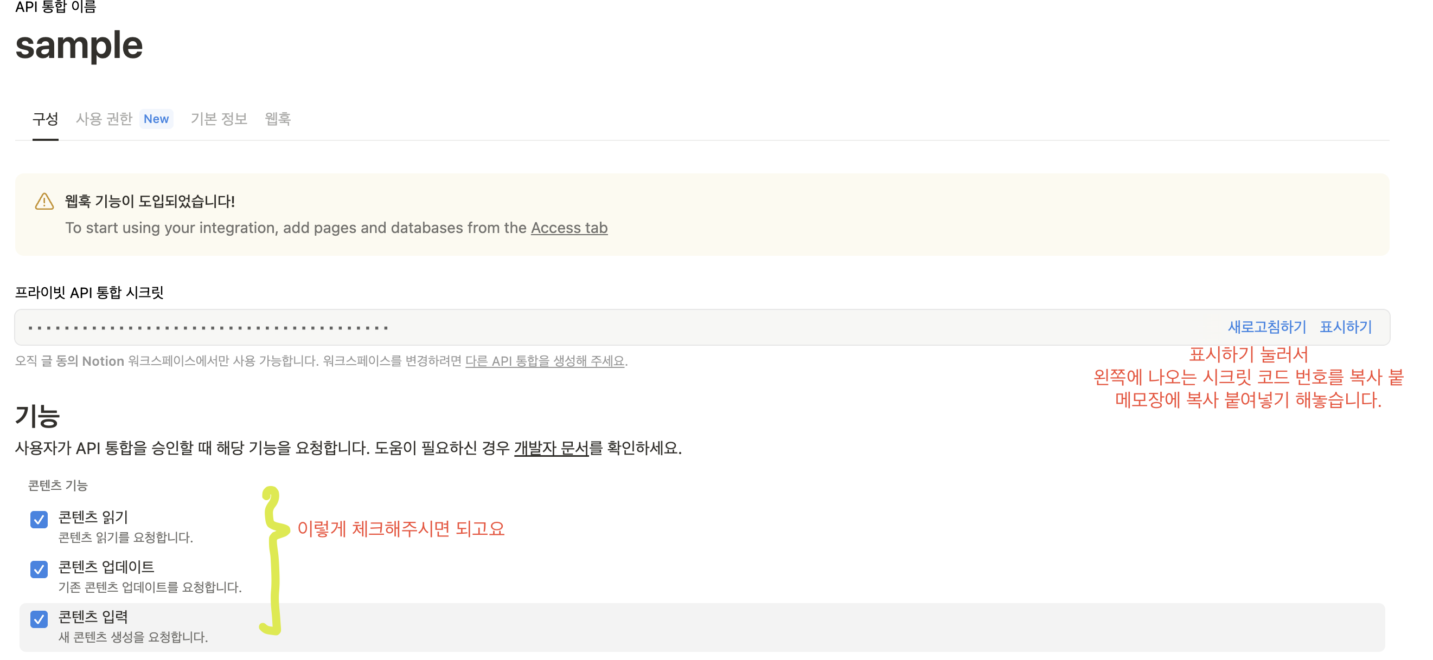Click the warning triangle icon in the banner

[x=44, y=201]
